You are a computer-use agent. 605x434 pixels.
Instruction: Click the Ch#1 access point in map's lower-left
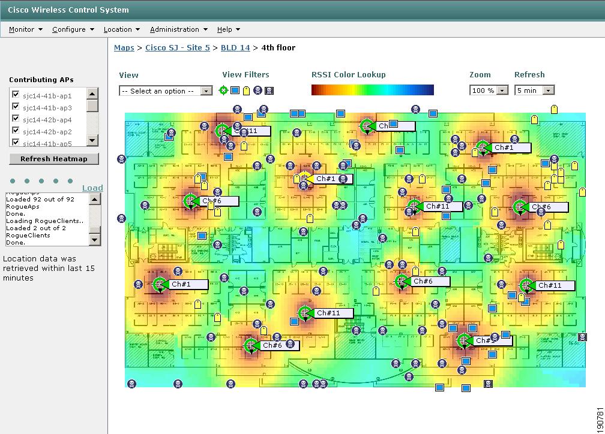click(x=160, y=285)
